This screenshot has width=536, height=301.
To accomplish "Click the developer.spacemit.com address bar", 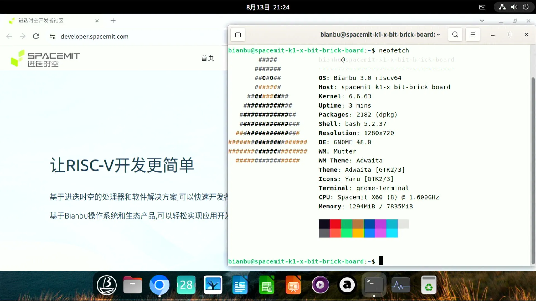I will pos(94,37).
